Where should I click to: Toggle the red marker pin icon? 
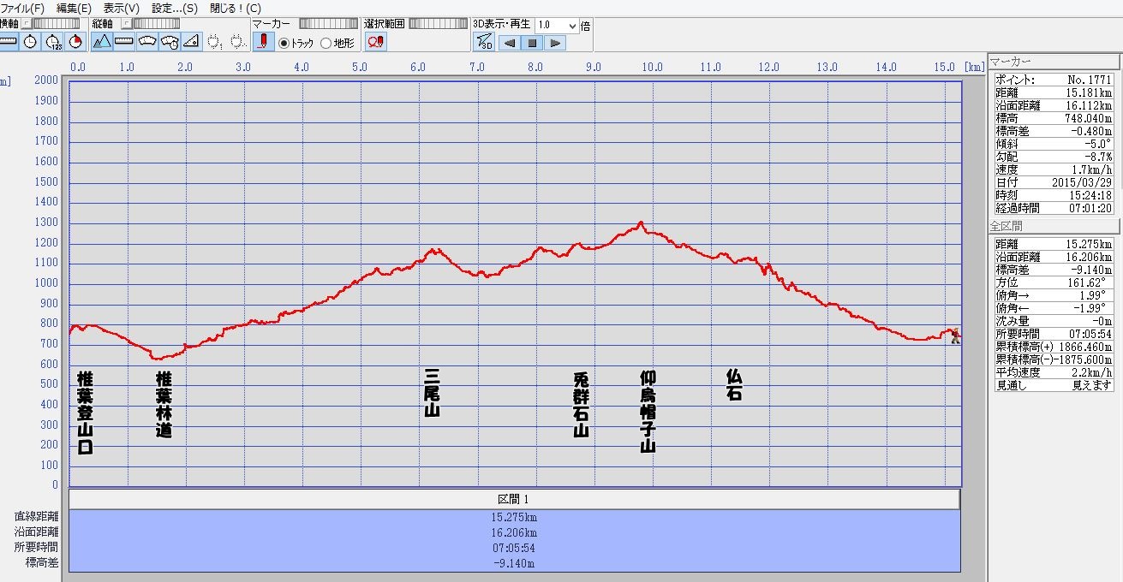(x=264, y=41)
